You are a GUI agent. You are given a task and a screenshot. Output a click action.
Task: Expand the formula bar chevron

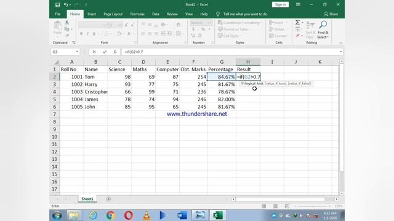click(340, 52)
